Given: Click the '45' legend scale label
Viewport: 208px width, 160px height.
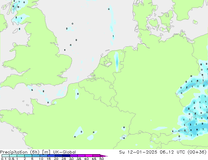Looking at the screenshot, I should coord(94,159).
